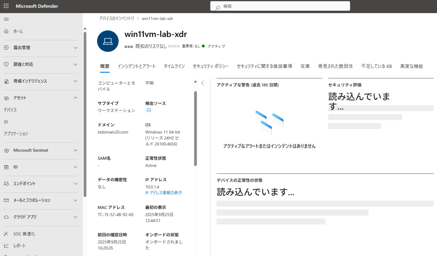
Task: Collapse the navigation hamburger menu
Action: (6, 19)
